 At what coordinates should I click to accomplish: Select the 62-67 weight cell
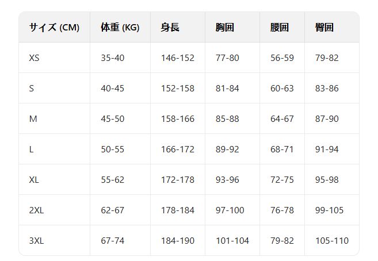(x=112, y=210)
